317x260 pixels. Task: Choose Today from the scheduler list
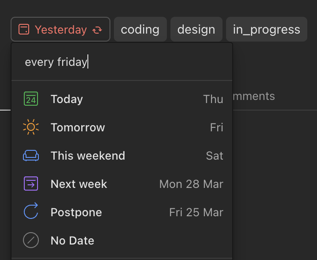coord(122,99)
